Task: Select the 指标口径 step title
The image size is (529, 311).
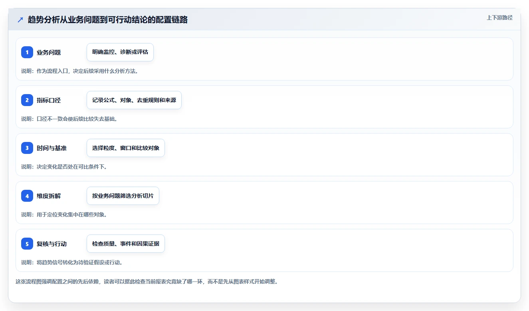Action: [x=49, y=100]
